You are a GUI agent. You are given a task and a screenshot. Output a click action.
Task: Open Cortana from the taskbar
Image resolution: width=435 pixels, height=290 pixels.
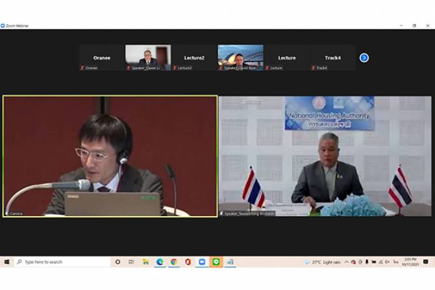[118, 262]
